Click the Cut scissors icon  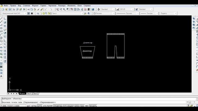coord(28,9)
